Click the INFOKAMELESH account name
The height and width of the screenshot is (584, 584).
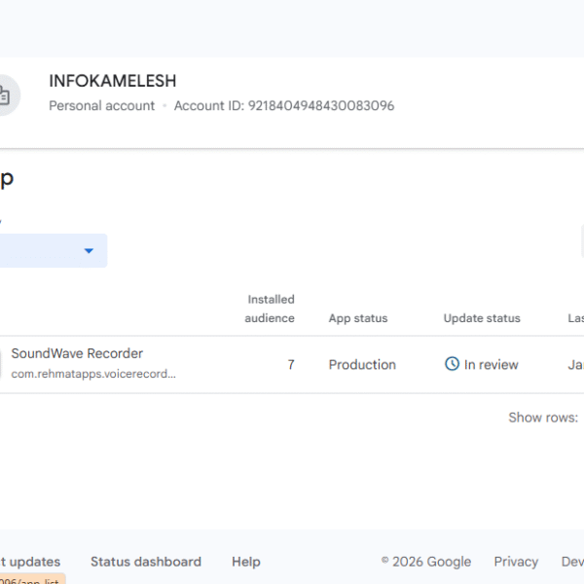click(113, 82)
